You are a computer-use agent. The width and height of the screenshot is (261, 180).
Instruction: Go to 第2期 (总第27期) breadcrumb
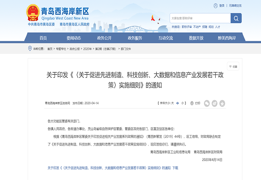(x=106, y=49)
